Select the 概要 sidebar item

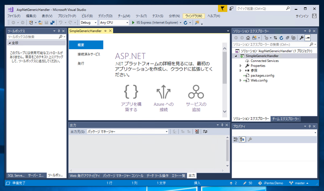[86, 45]
